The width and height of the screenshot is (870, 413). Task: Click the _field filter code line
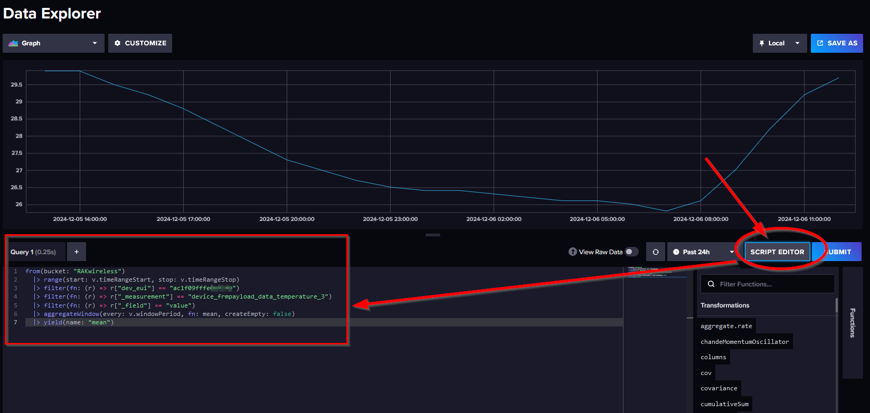point(114,305)
